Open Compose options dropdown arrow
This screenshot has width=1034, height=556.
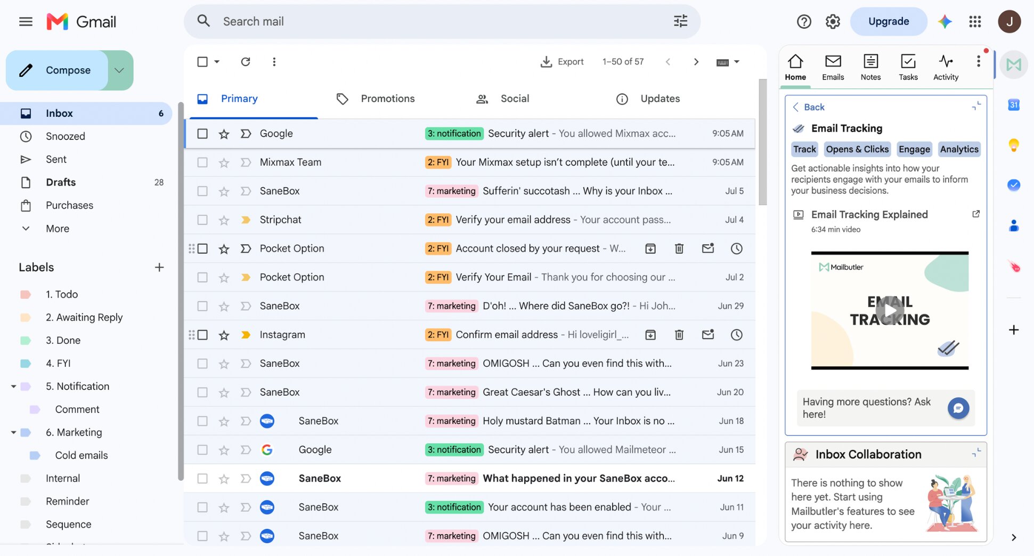pos(120,70)
